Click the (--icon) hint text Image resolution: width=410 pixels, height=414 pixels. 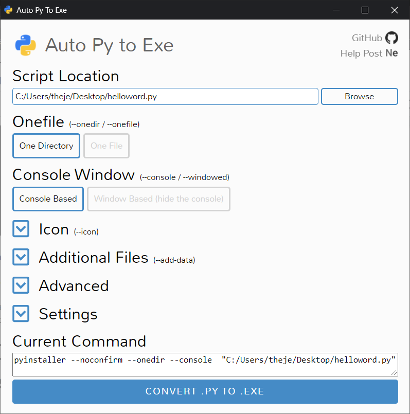(x=86, y=232)
